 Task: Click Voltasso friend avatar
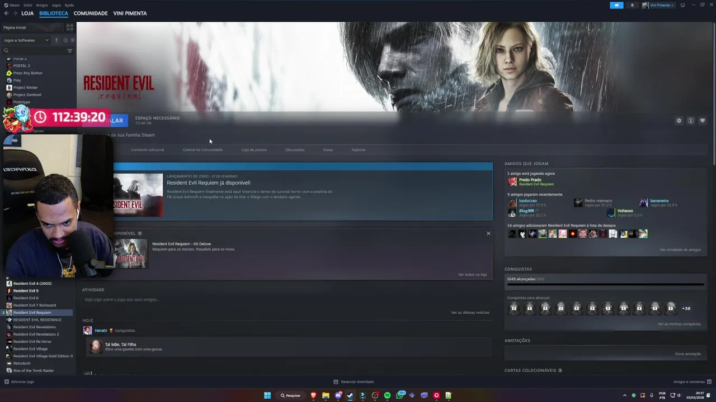(x=611, y=213)
